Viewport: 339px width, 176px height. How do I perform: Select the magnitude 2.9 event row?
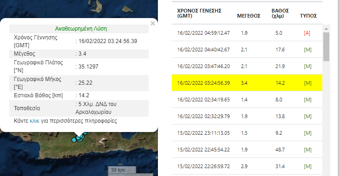point(247,166)
